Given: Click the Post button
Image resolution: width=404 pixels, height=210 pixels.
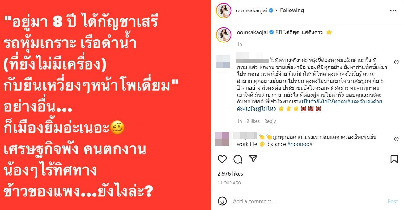Looking at the screenshot, I should 393,201.
